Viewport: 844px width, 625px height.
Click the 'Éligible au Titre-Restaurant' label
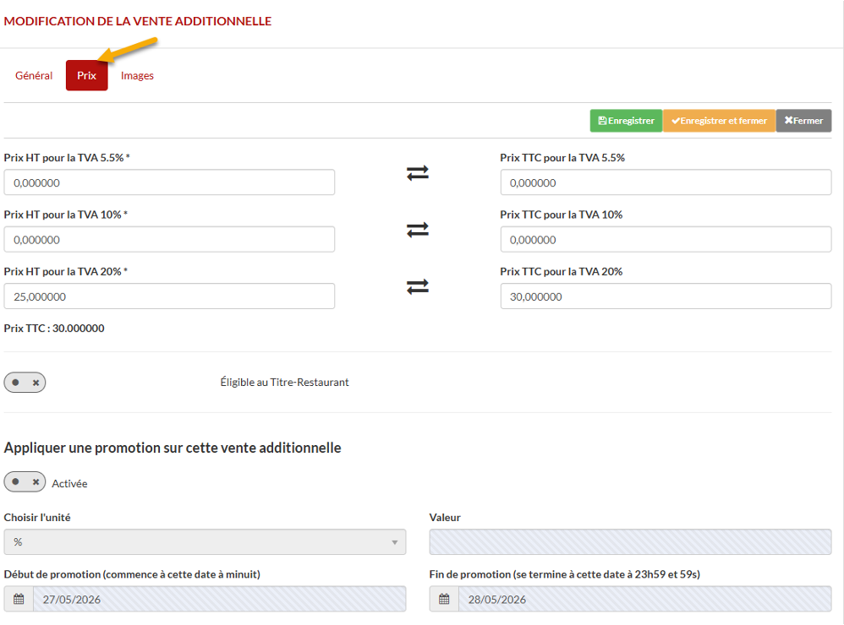(285, 382)
